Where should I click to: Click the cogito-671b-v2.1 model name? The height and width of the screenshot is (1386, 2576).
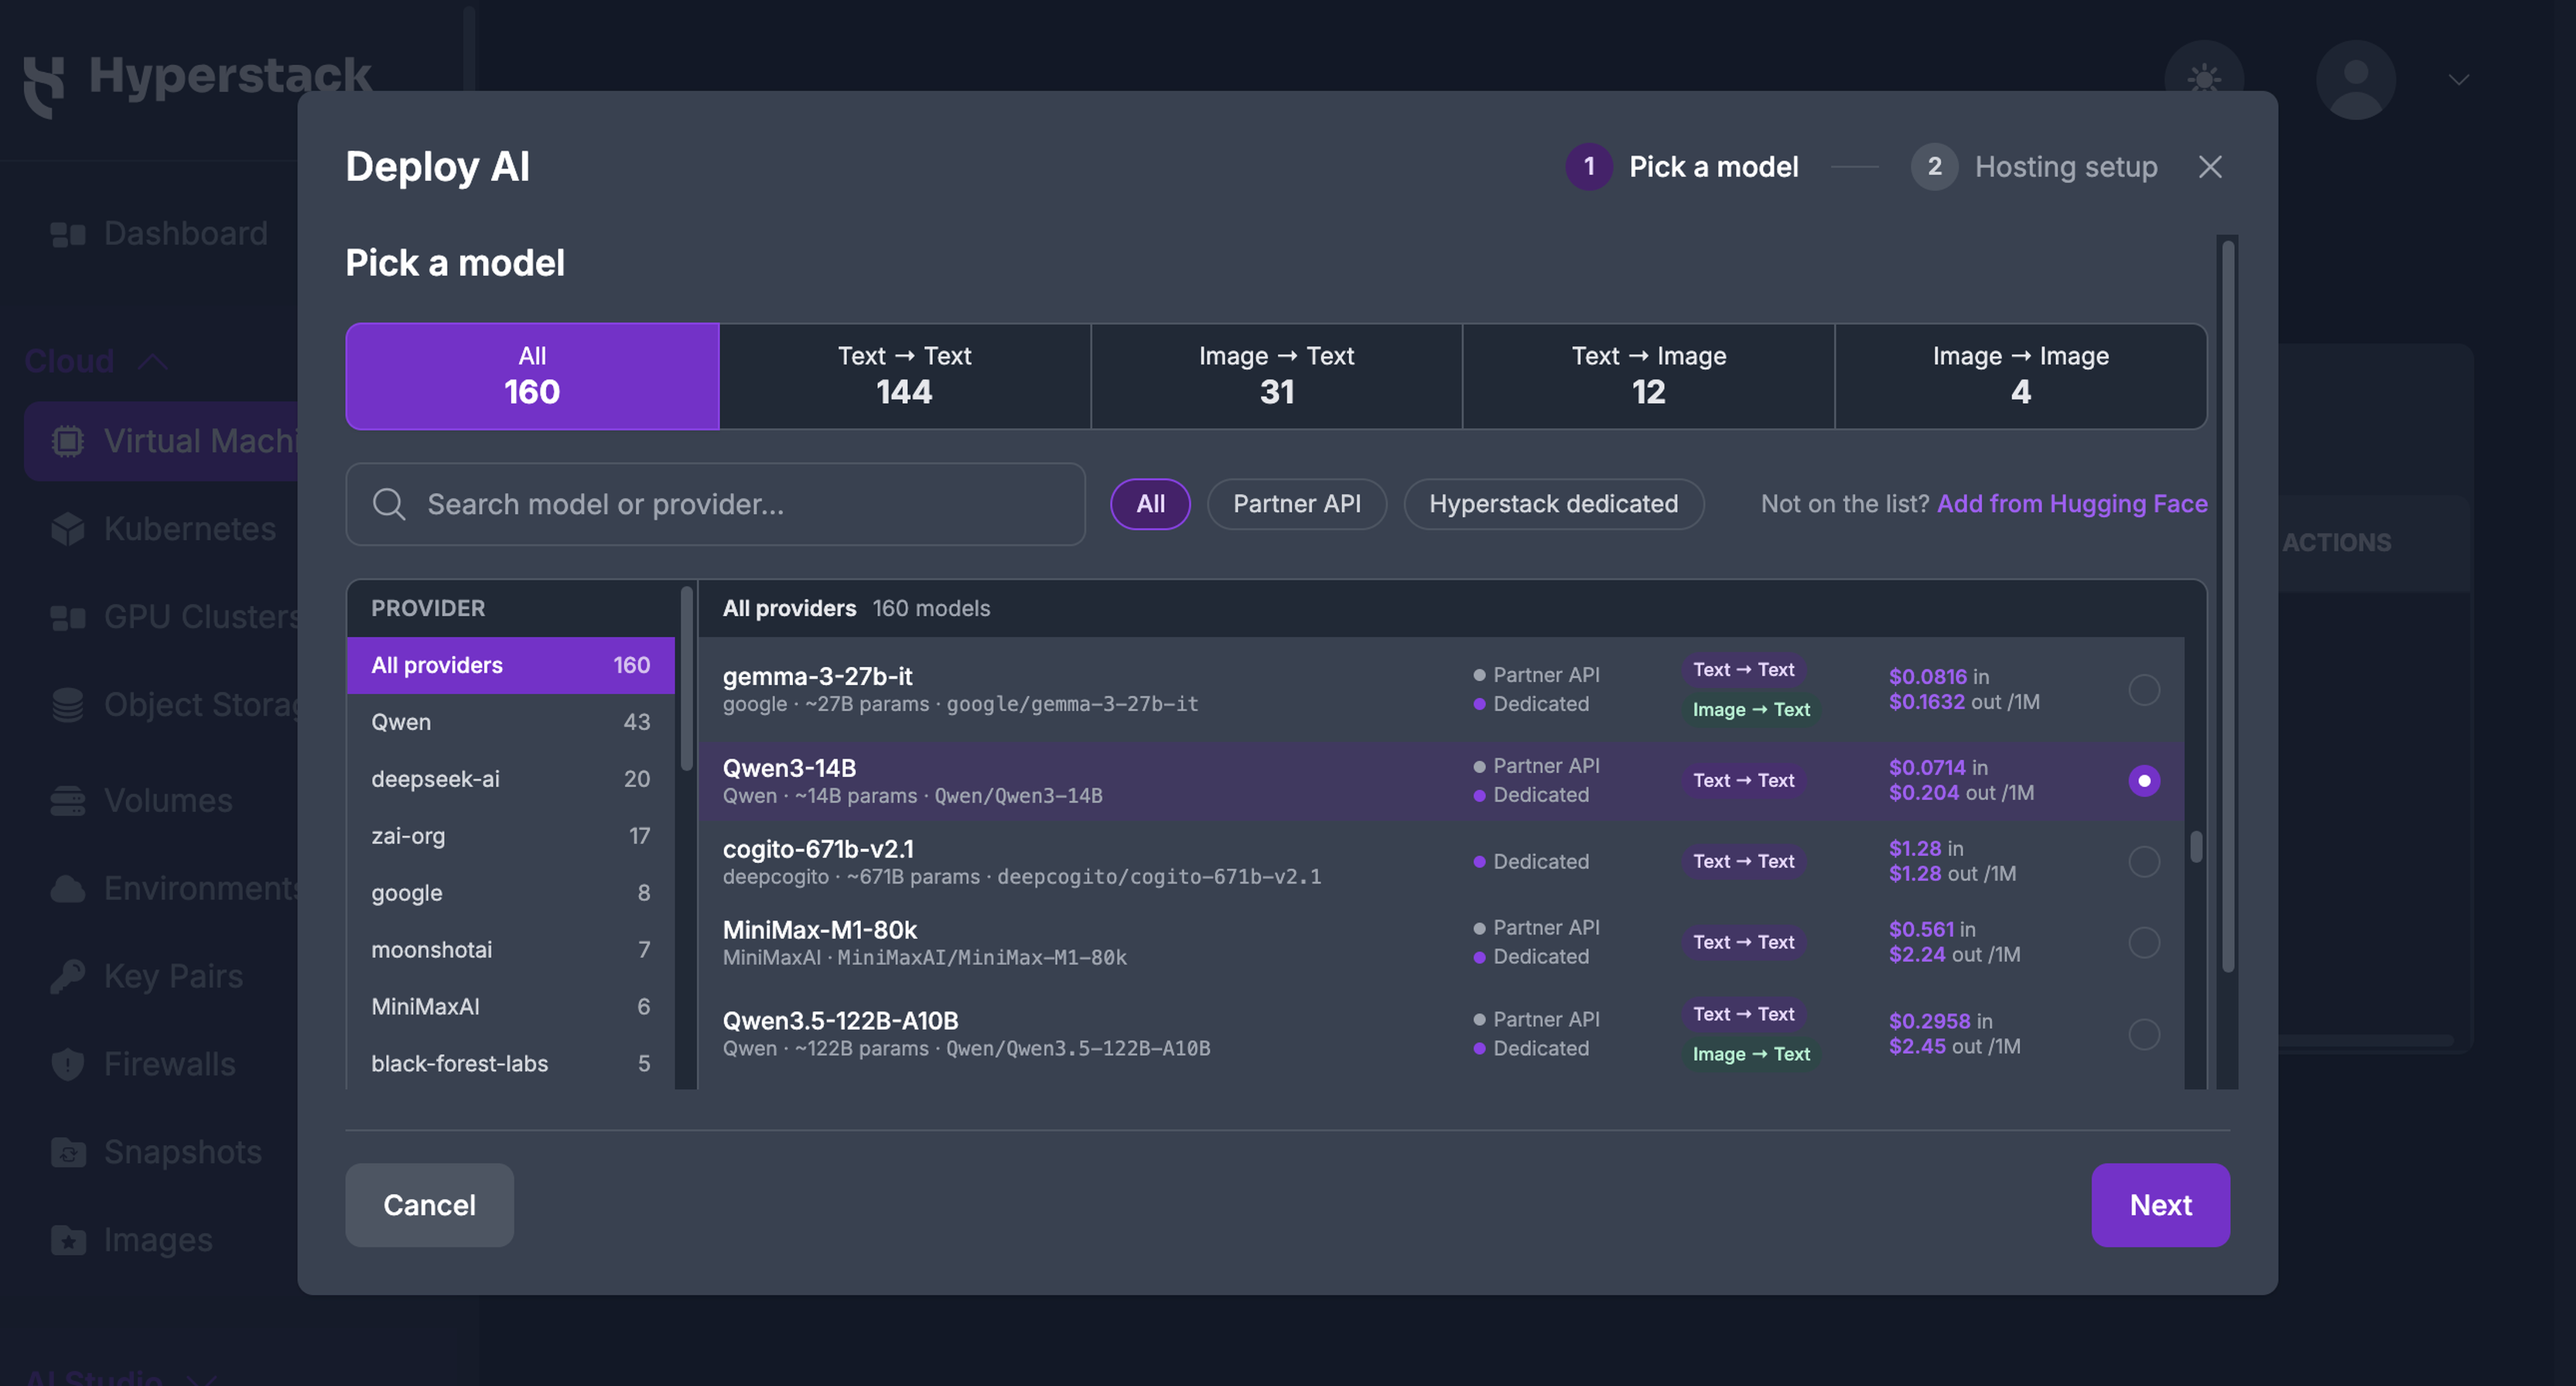[818, 850]
